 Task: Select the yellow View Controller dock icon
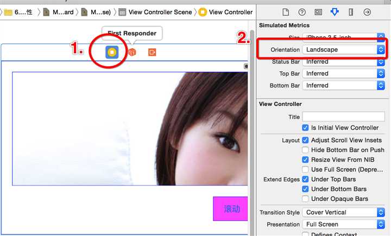[112, 52]
